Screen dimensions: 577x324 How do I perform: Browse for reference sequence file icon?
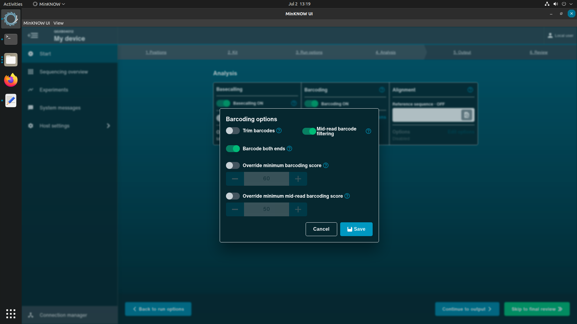point(467,115)
